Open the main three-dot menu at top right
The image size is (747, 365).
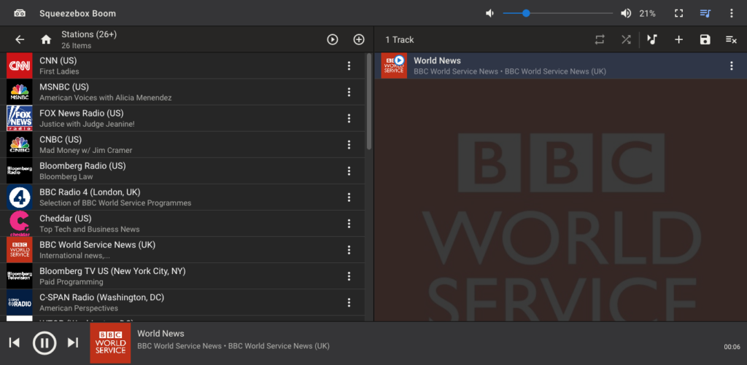coord(731,13)
